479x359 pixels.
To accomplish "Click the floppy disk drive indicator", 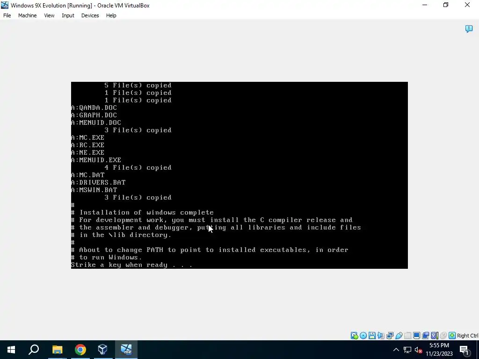I will [x=372, y=336].
